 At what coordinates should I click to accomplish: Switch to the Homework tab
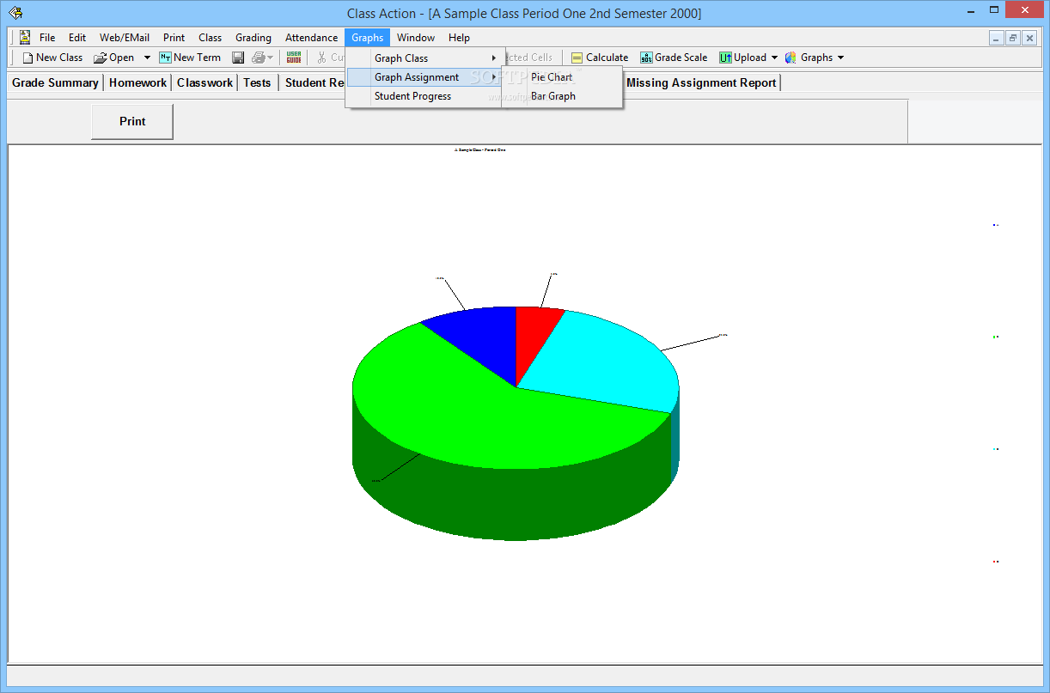pyautogui.click(x=137, y=82)
